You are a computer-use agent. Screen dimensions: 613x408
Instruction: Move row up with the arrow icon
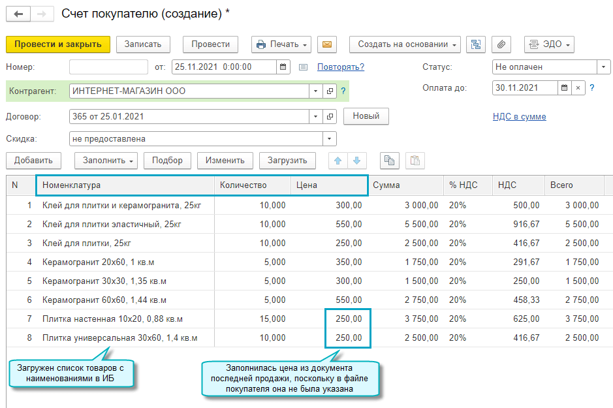(x=338, y=161)
